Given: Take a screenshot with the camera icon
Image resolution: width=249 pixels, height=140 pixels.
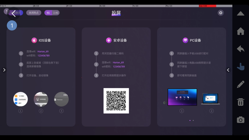Looking at the screenshot, I should pyautogui.click(x=240, y=120).
